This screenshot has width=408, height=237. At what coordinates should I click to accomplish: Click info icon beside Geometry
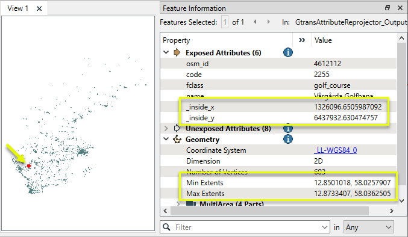point(288,140)
